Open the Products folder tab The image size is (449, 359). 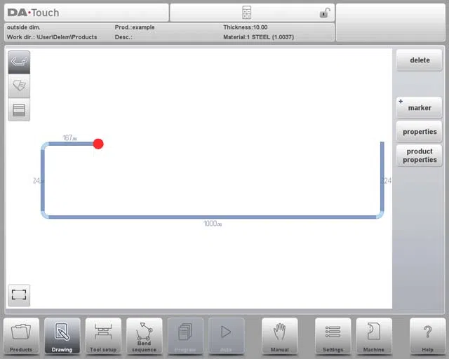[21, 336]
